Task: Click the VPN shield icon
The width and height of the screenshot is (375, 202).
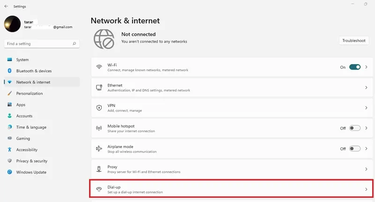Action: coord(99,108)
